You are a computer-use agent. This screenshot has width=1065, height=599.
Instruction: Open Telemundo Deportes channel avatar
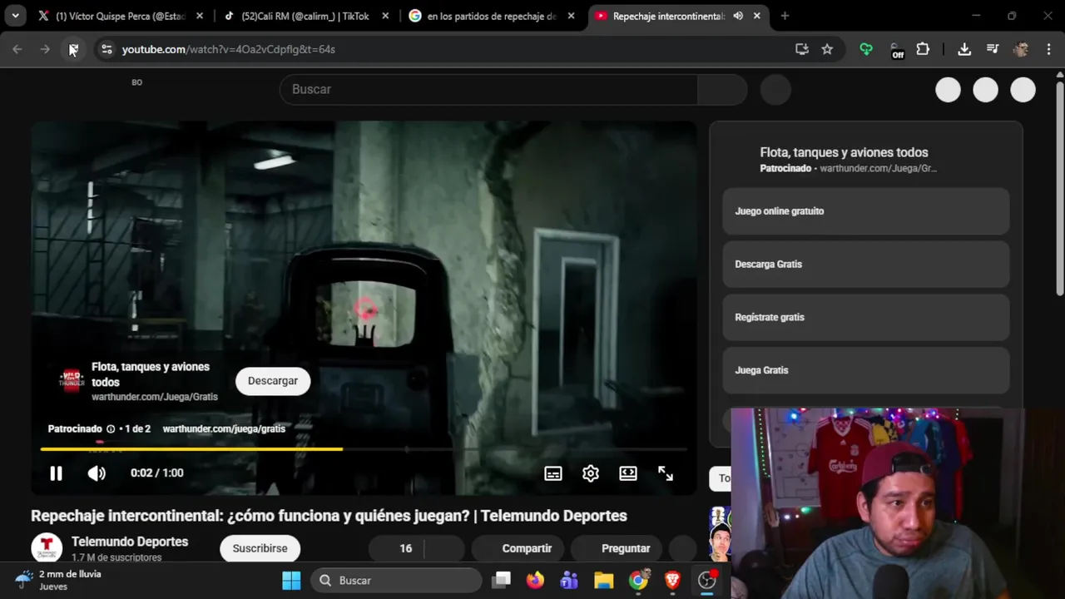[47, 548]
